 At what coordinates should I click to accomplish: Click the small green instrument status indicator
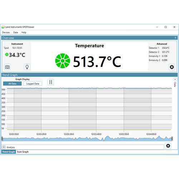7,55
